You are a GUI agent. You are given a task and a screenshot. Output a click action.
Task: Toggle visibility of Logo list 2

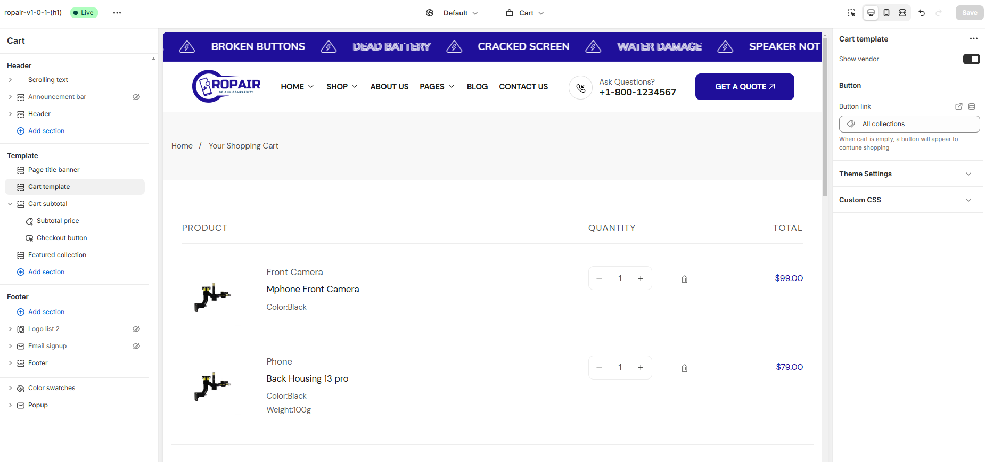136,329
